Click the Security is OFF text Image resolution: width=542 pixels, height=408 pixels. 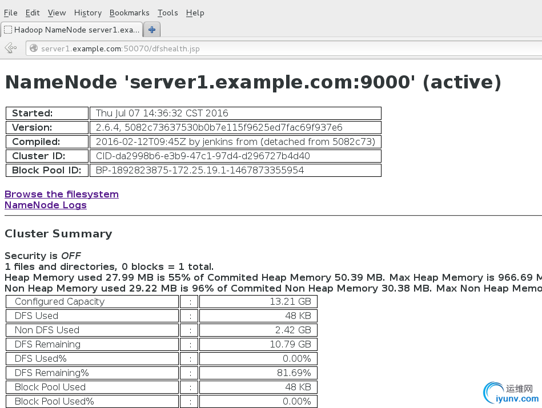43,256
